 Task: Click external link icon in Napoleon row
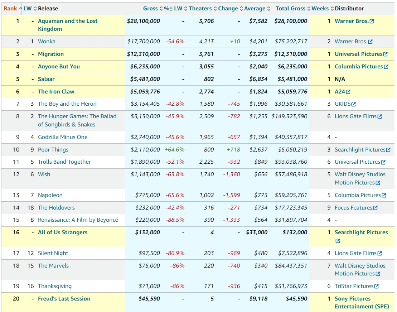[384, 196]
